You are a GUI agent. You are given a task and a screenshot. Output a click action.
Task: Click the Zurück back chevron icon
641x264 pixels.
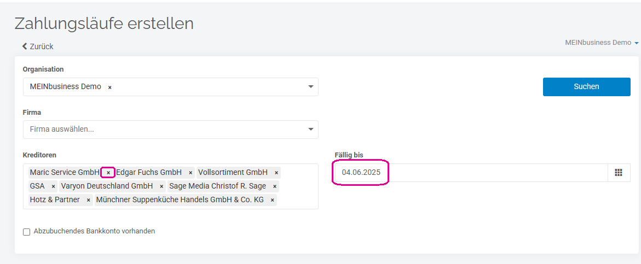pyautogui.click(x=25, y=46)
